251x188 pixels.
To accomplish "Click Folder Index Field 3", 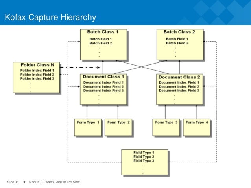I will point(37,78).
